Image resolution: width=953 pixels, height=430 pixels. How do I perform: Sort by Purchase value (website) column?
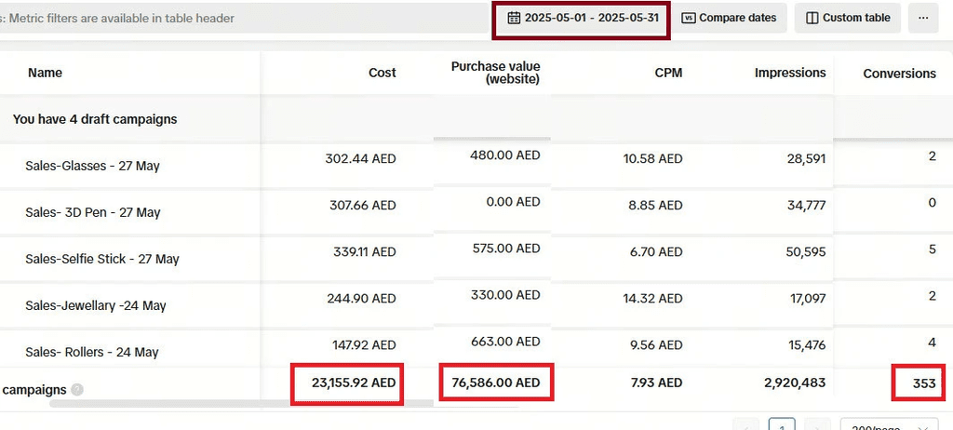tap(495, 73)
